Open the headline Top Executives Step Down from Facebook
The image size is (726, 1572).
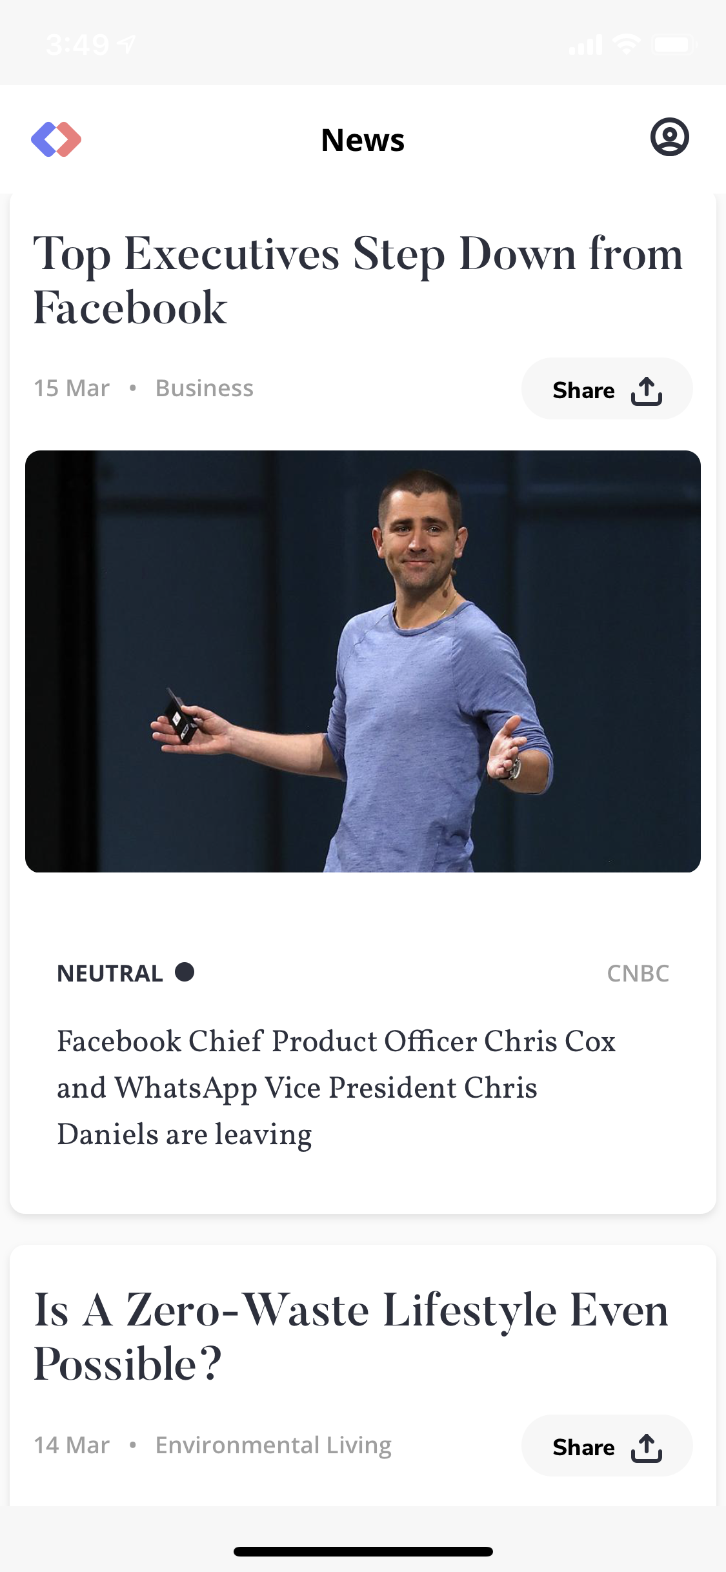click(358, 280)
